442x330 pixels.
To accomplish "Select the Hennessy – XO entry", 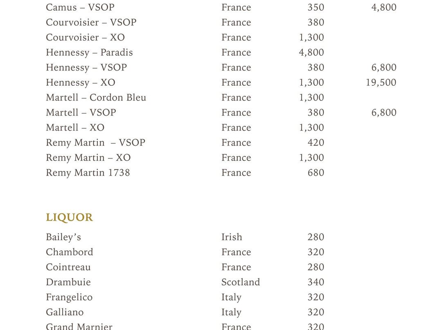I will pos(80,83).
